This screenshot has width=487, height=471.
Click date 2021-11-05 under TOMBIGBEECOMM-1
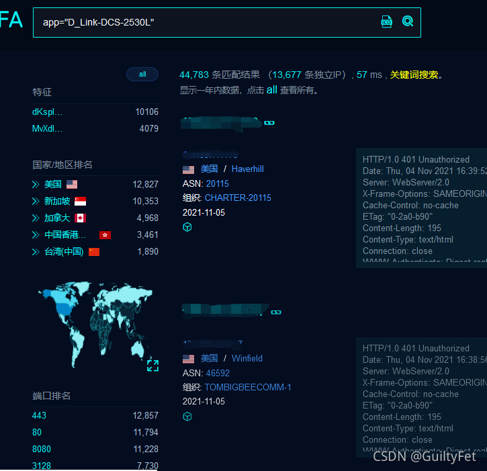(x=204, y=401)
